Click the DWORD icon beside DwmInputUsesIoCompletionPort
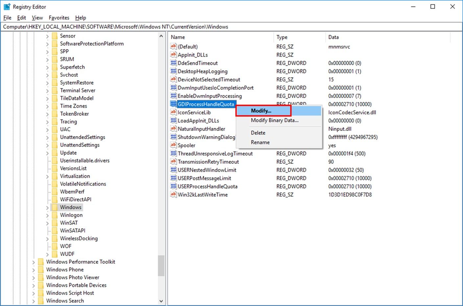463x306 pixels. [173, 87]
